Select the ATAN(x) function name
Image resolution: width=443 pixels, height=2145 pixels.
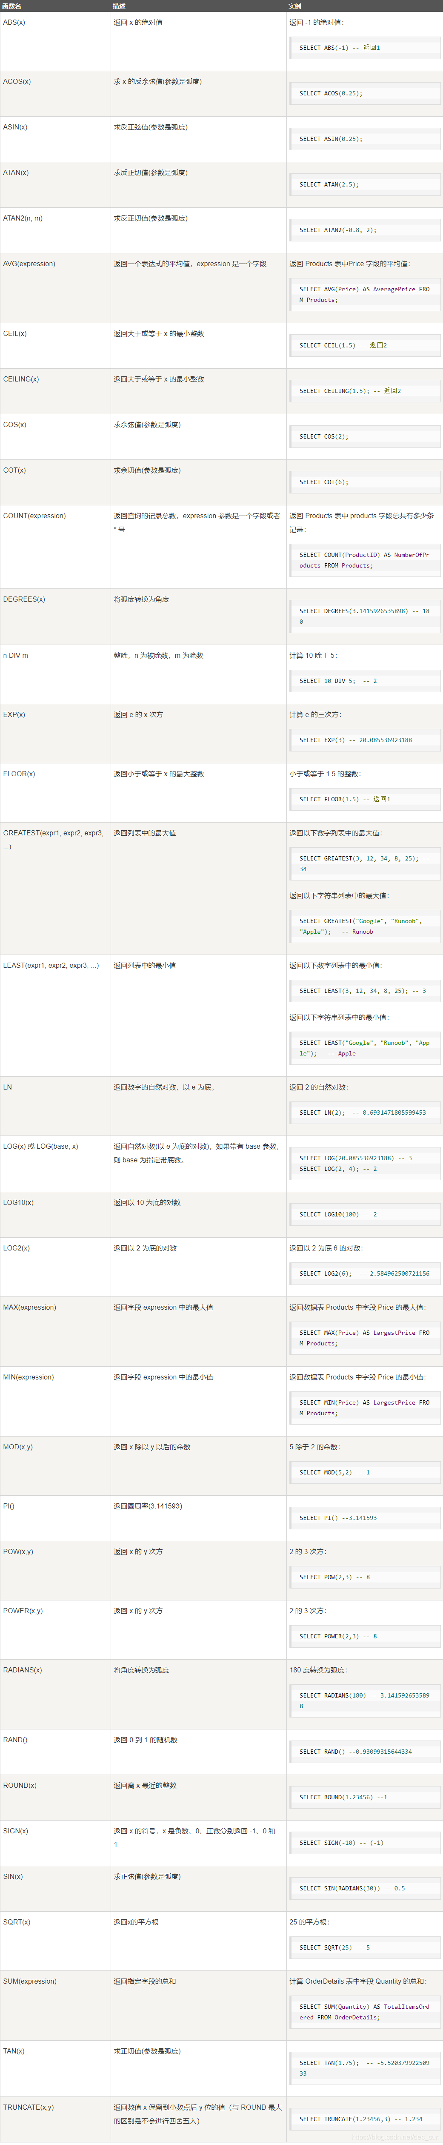16,173
